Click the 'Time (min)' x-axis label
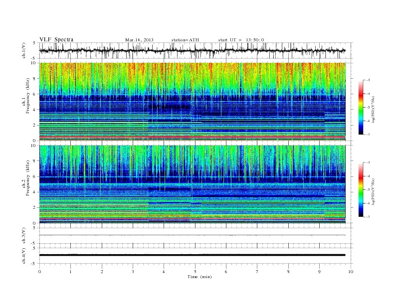Image resolution: width=395 pixels, height=305 pixels. (x=199, y=277)
